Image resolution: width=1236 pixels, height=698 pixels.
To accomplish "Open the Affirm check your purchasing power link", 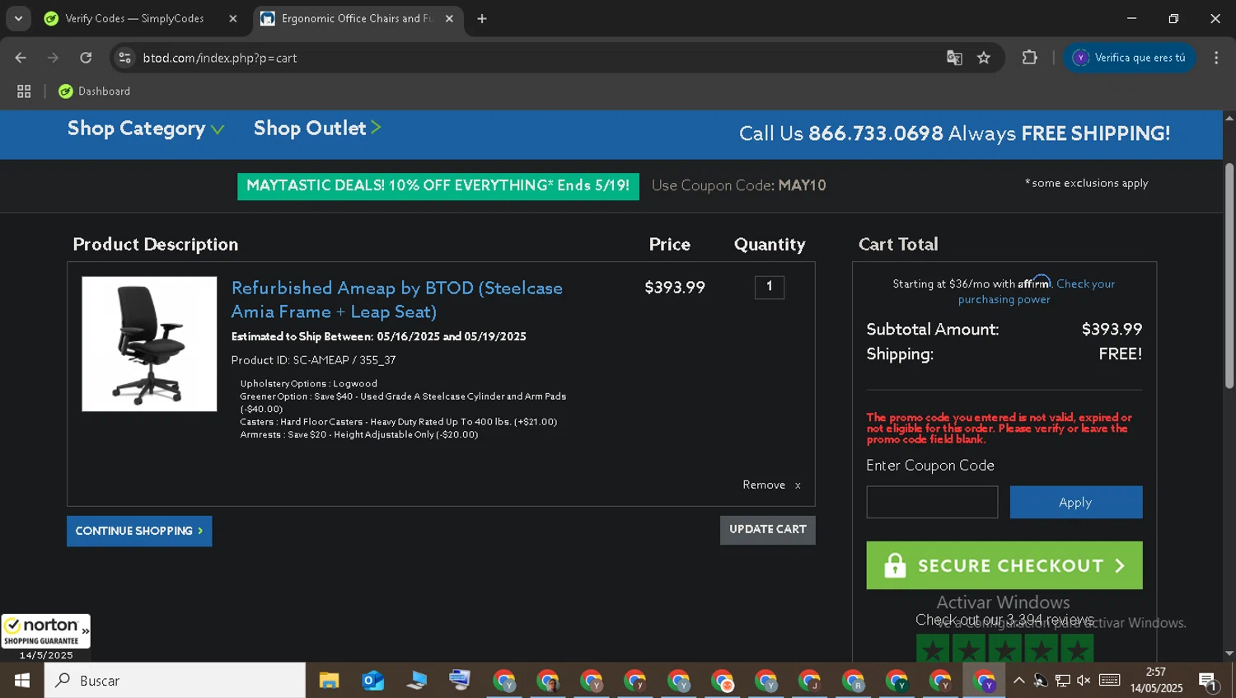I will pos(1036,292).
